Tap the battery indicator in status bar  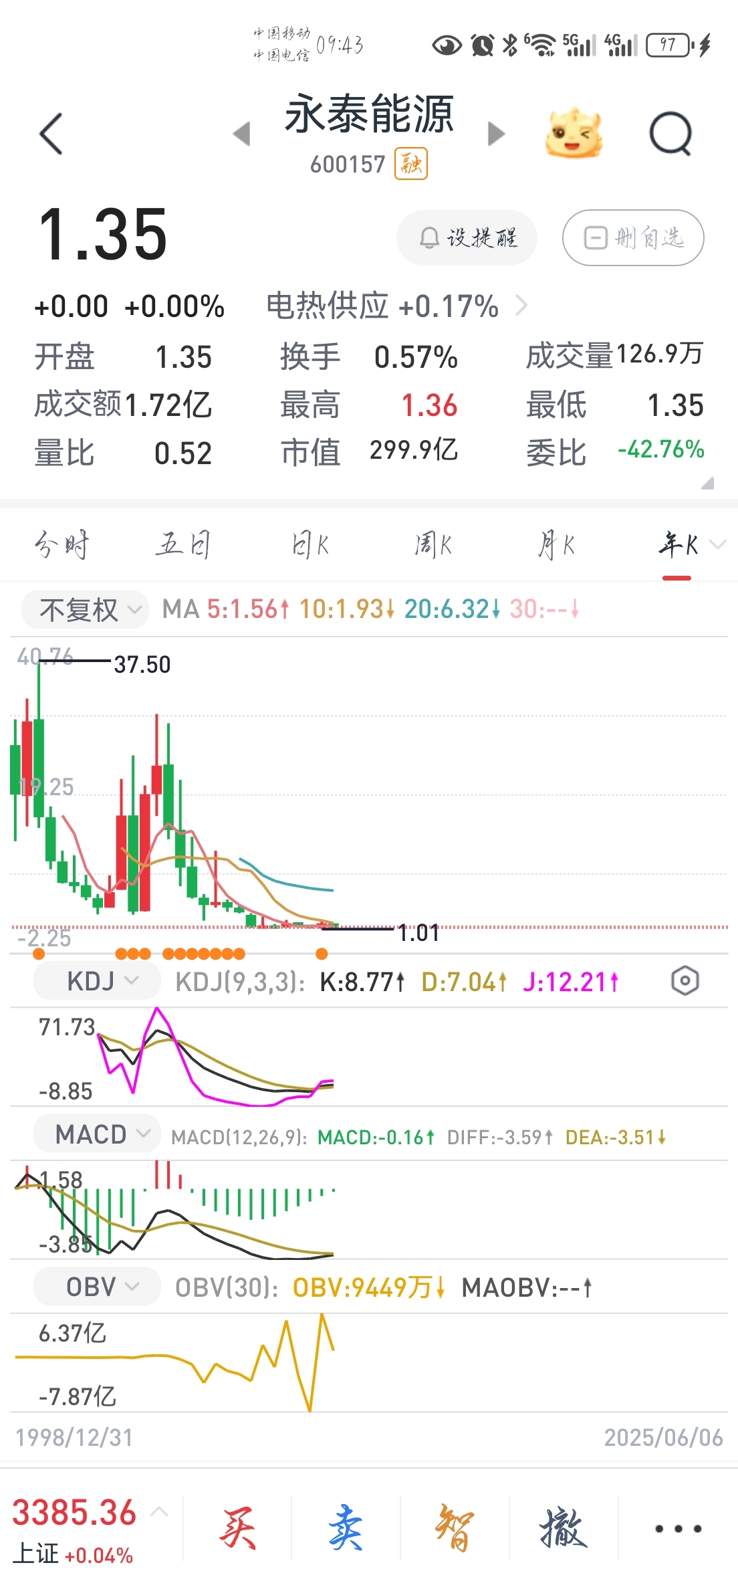(x=670, y=45)
